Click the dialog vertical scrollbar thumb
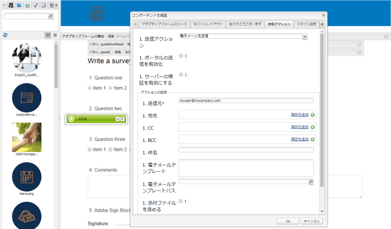Screen dimensions: 391x229 pyautogui.click(x=322, y=110)
